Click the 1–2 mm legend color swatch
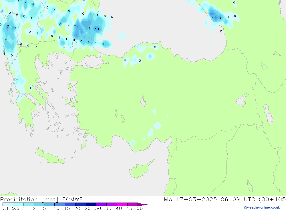The height and width of the screenshot is (210, 286). coord(28,204)
